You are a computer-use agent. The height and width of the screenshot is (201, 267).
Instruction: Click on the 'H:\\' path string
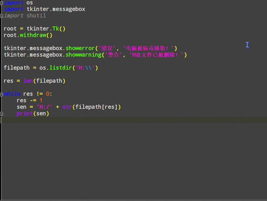[85, 68]
